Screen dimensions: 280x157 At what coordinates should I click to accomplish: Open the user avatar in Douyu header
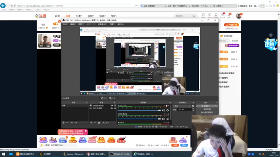[x=239, y=16]
